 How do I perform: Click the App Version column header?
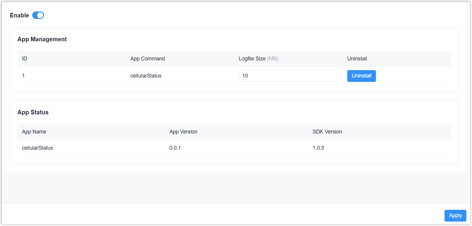183,132
